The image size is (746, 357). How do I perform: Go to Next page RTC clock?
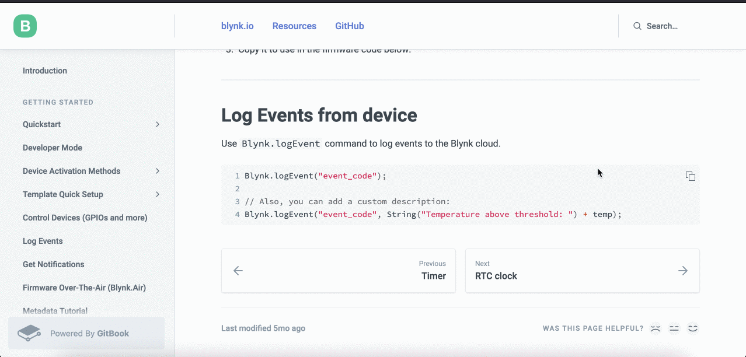[x=582, y=271]
